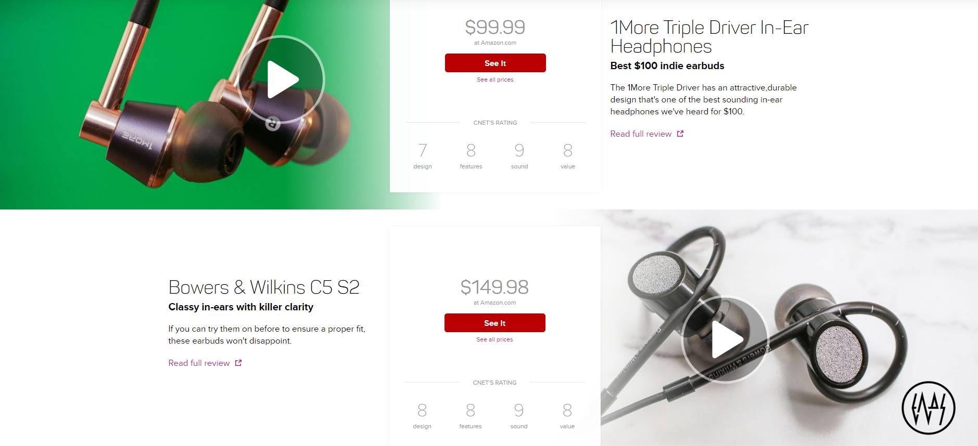Screen dimensions: 978x446
Task: Click the 1More Triple Driver In-Ear Headphones title
Action: (x=709, y=37)
